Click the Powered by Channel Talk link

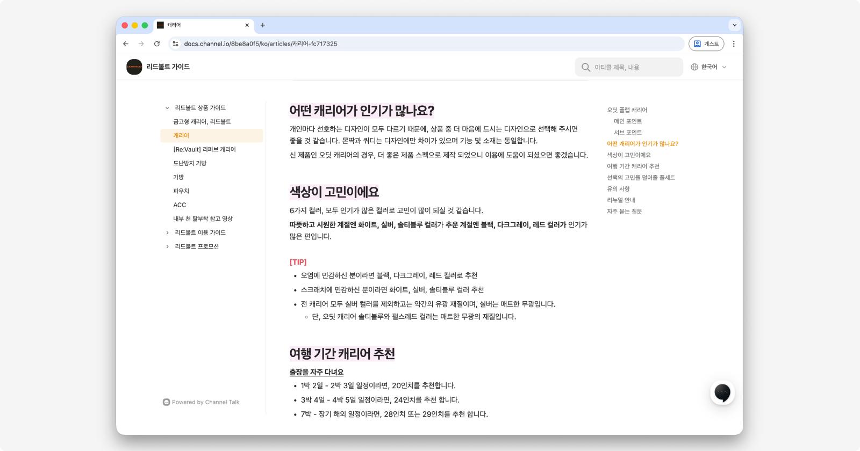202,402
